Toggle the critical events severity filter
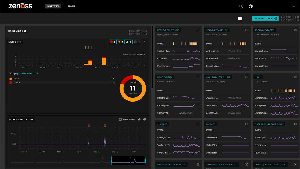This screenshot has height=169, width=300. (x=112, y=42)
